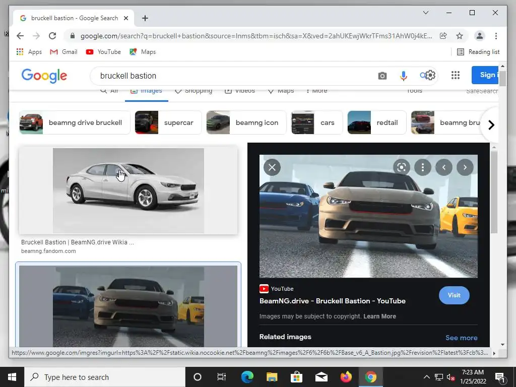516x387 pixels.
Task: Open BeamNG.drive - Bruckell Bastion - YouTube title
Action: tap(333, 301)
